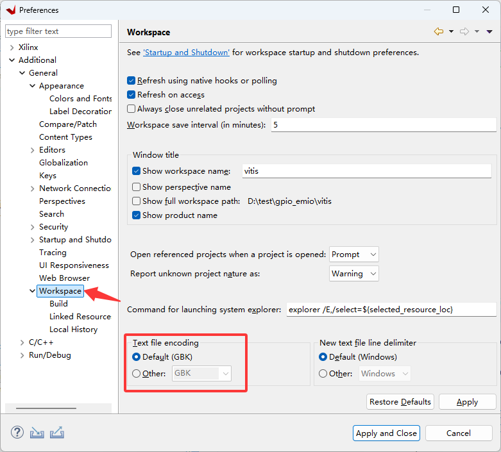Open the preferences view menu triangle

489,31
